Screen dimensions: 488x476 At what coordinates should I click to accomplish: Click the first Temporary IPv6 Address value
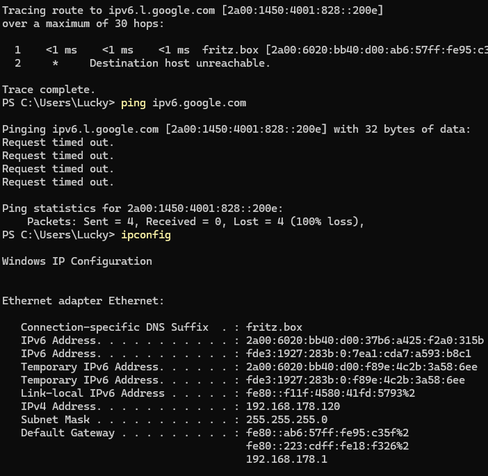point(361,367)
